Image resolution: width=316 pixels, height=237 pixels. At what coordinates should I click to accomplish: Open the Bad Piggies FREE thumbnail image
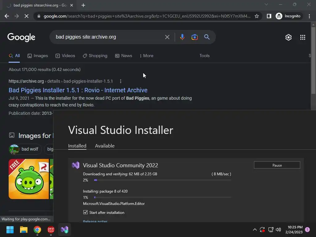coord(29,179)
